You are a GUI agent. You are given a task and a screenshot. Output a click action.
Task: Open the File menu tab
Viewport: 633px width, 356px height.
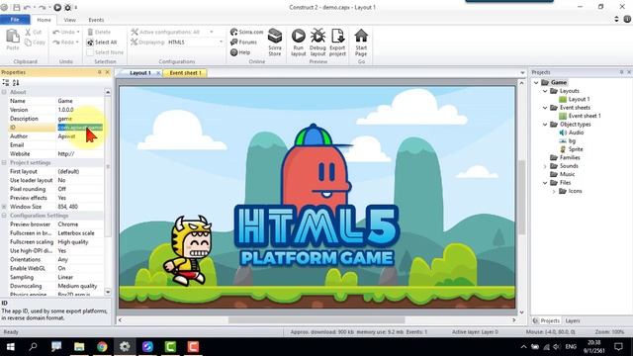click(x=15, y=20)
